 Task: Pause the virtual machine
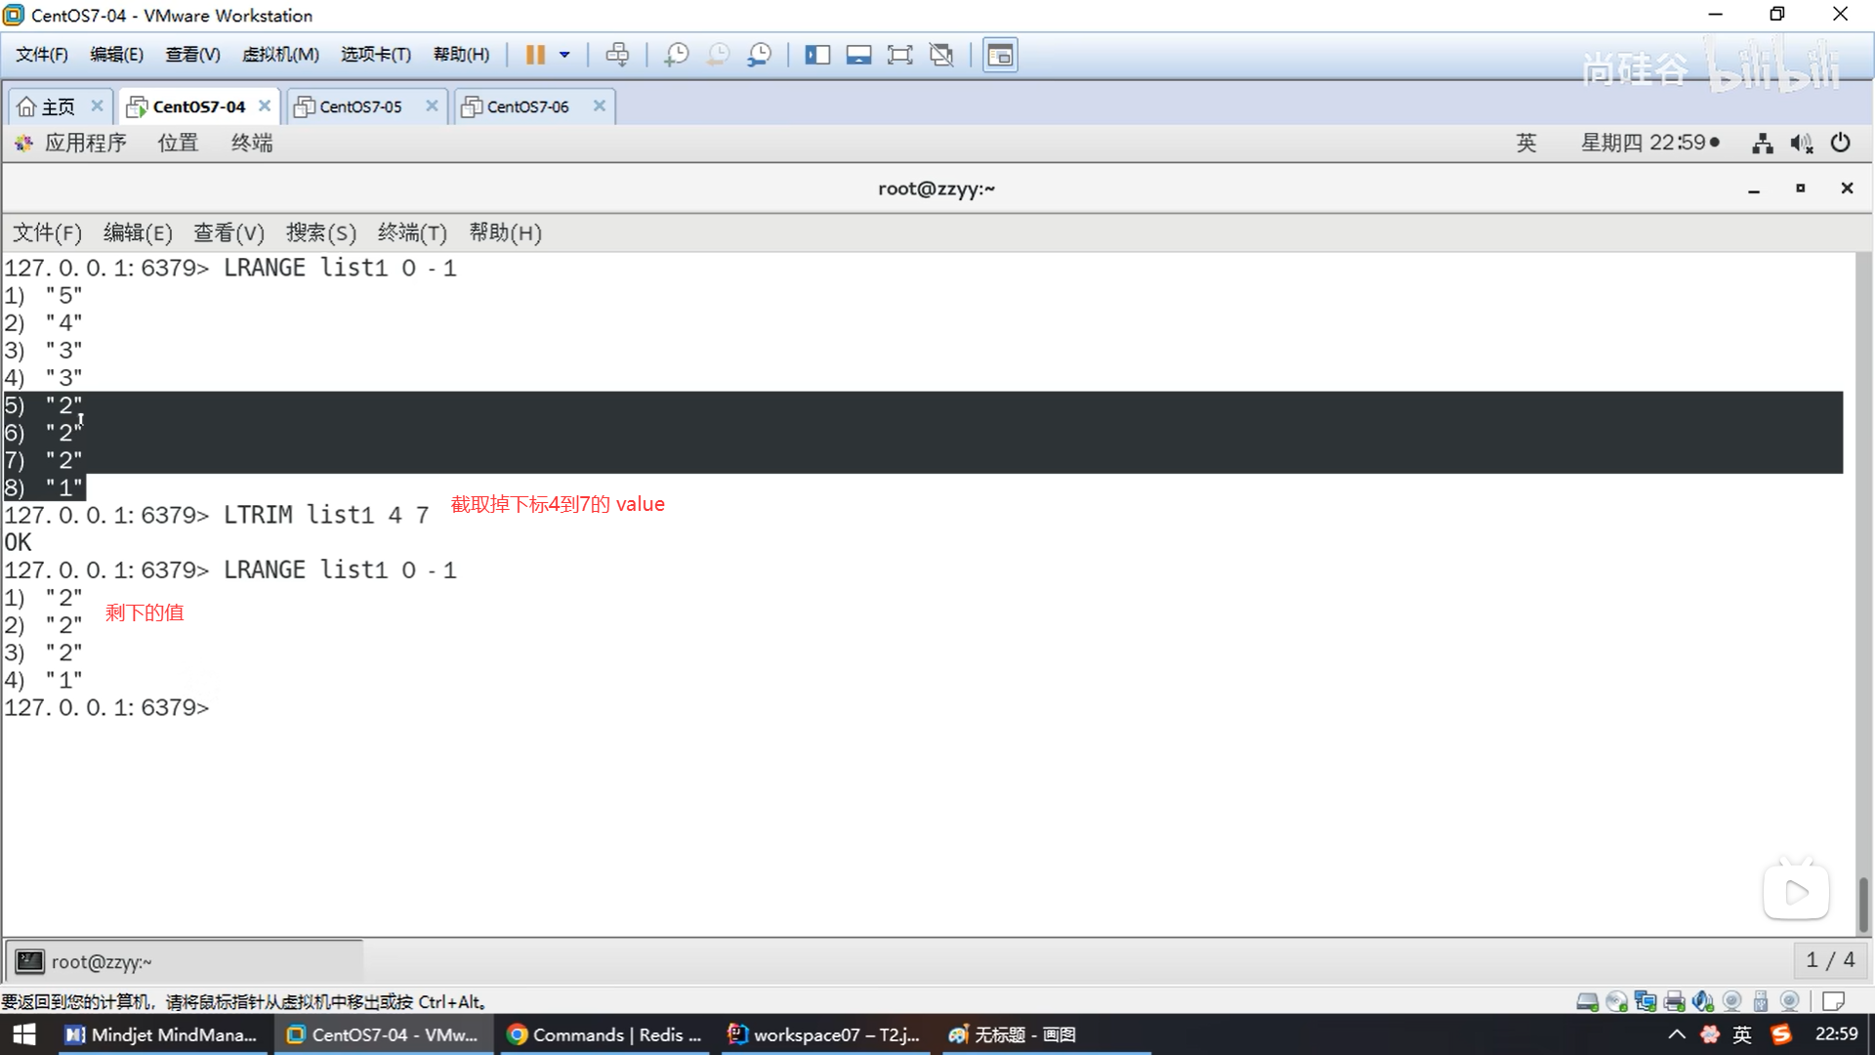pos(535,55)
